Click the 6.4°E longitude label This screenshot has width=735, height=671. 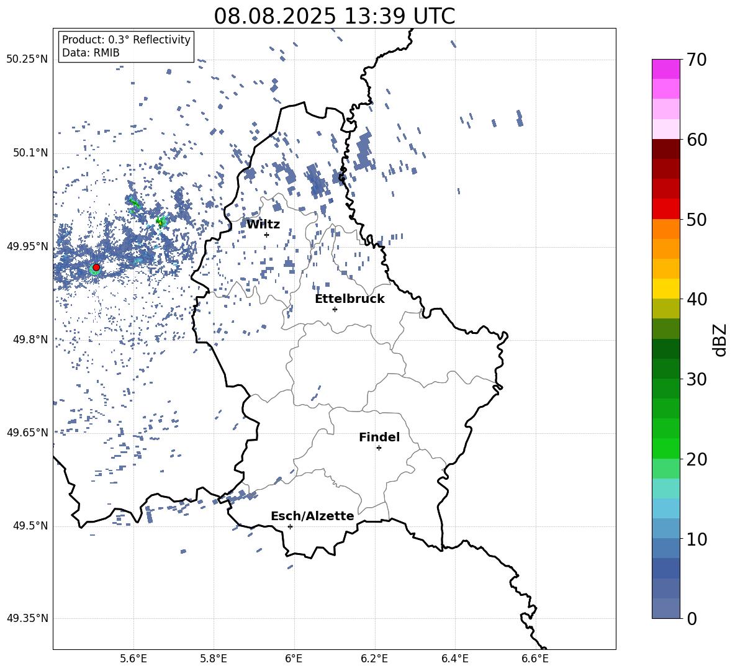(454, 659)
